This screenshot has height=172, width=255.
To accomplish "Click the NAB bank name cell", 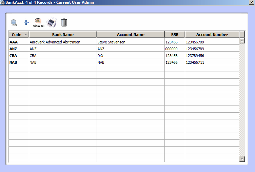I will click(x=63, y=62).
